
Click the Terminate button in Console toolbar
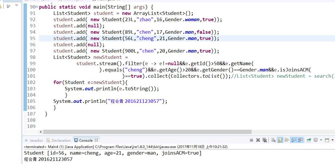click(251, 140)
